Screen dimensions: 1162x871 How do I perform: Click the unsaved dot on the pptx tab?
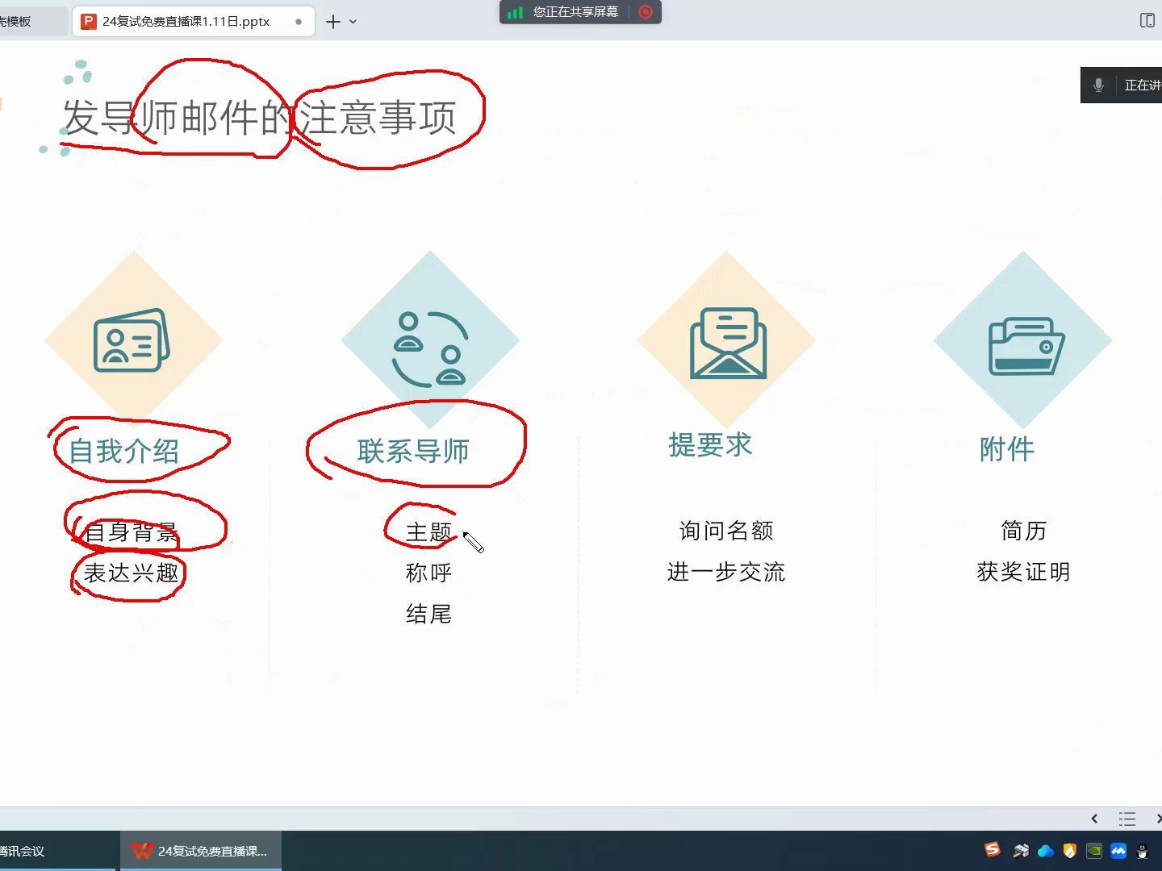(299, 22)
